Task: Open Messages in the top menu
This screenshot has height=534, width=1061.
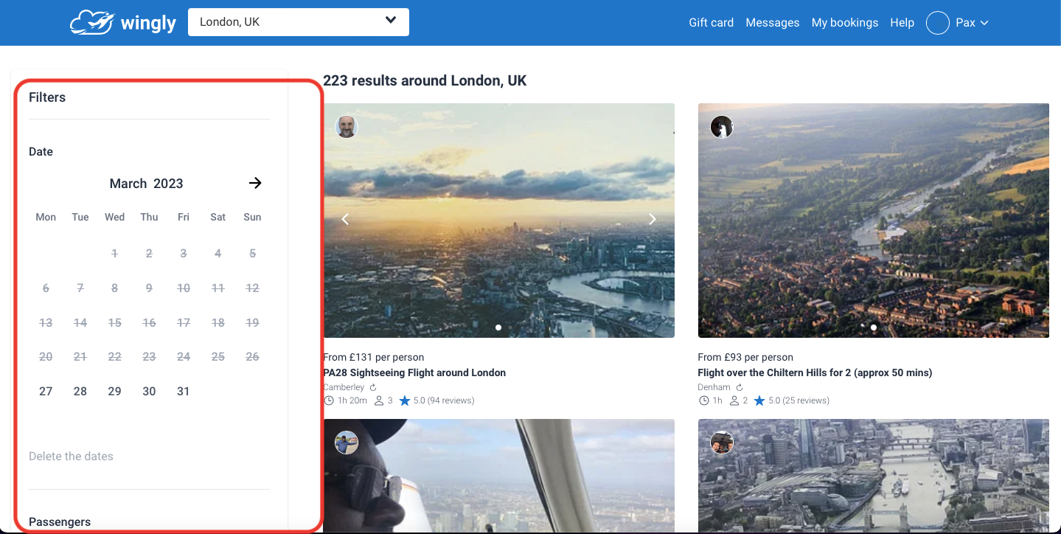Action: pyautogui.click(x=772, y=23)
